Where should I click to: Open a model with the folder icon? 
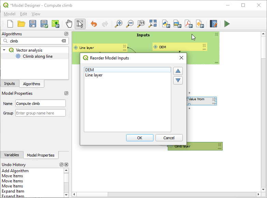21,24
